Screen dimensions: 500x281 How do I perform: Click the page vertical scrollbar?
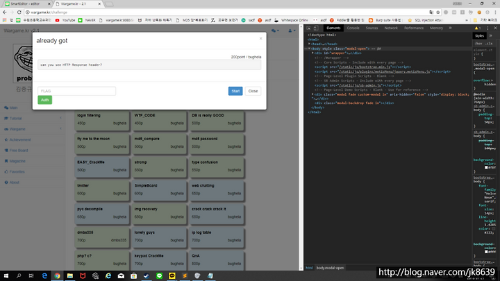(x=301, y=147)
